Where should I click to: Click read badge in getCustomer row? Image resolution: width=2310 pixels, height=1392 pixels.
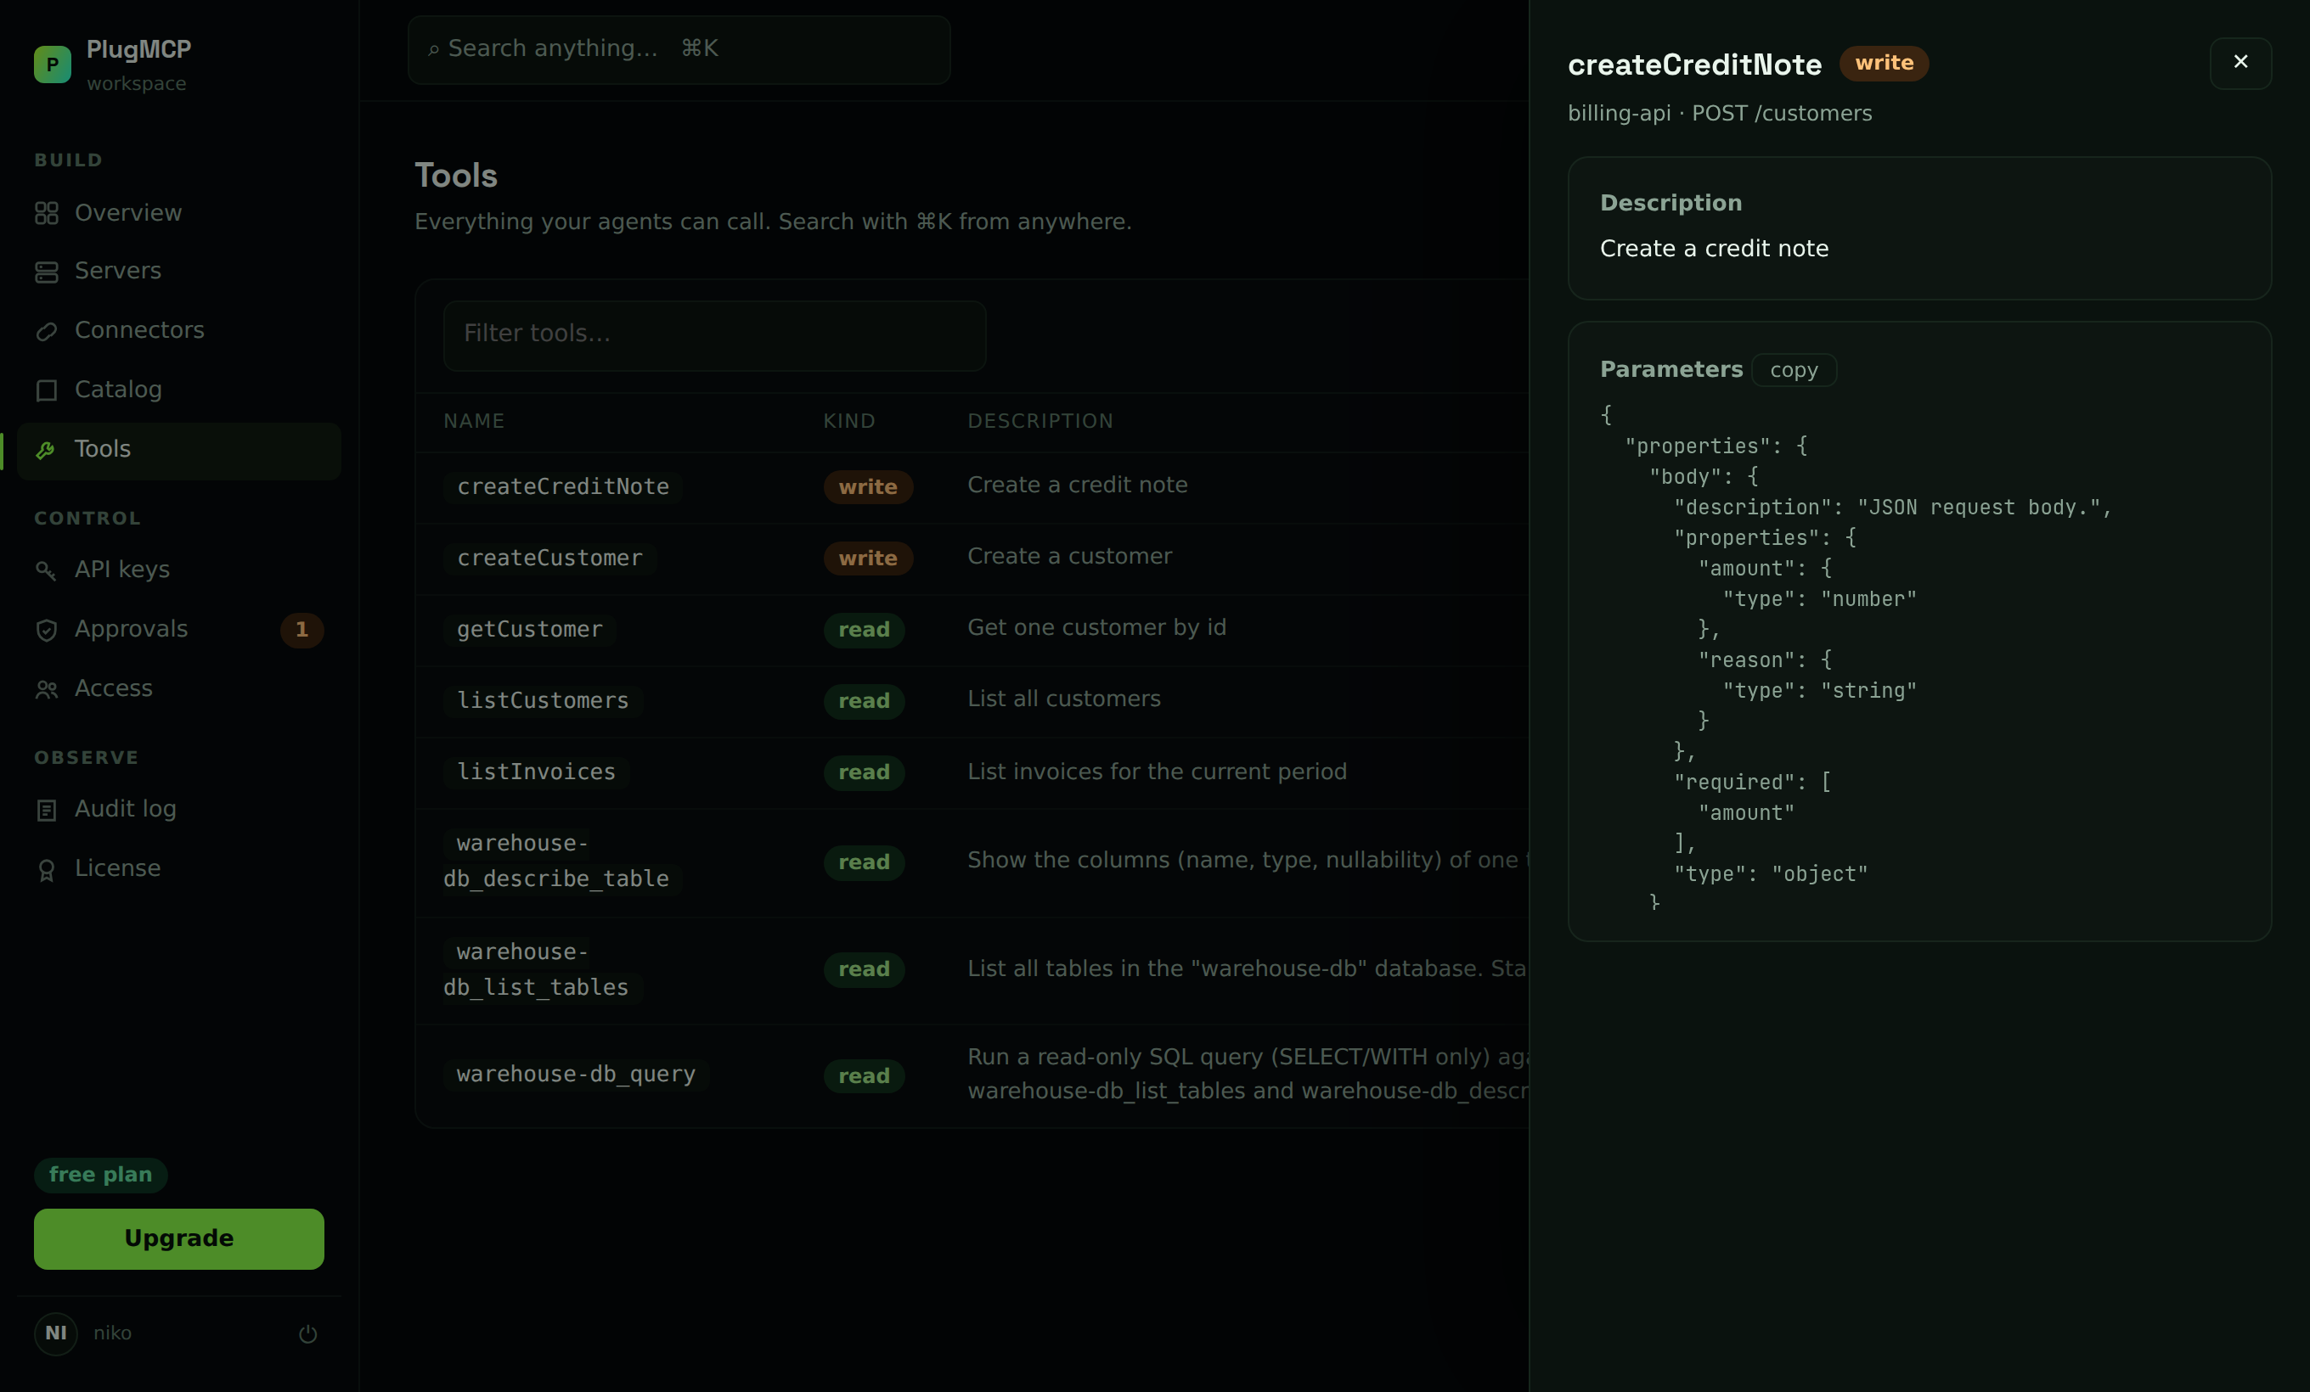coord(864,630)
